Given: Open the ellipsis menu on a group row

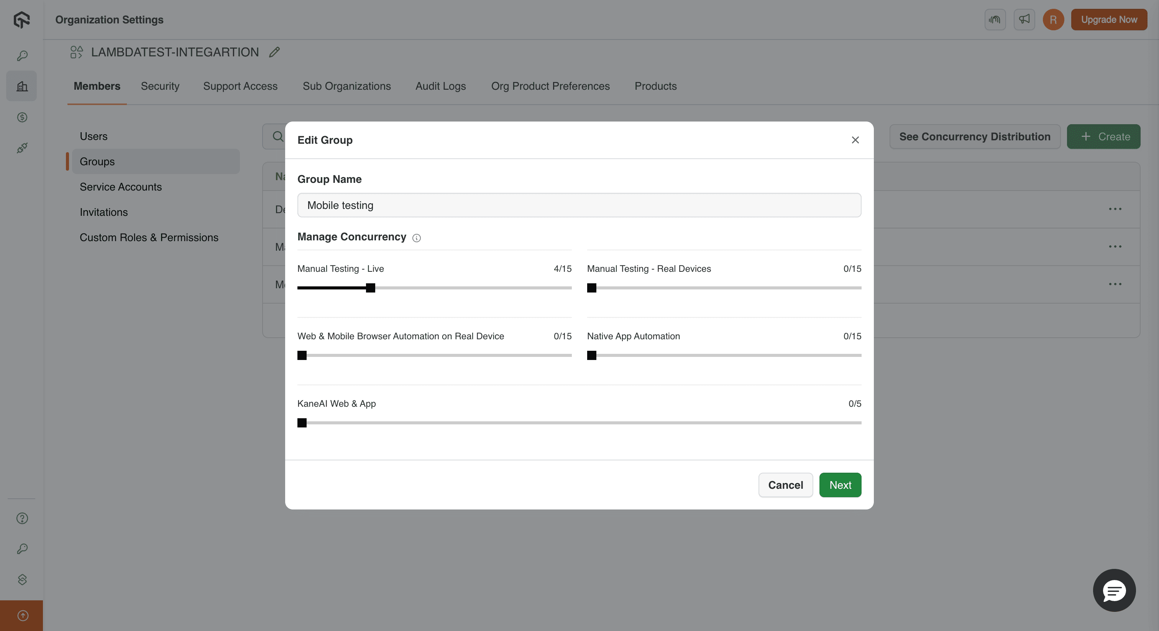Looking at the screenshot, I should point(1115,209).
